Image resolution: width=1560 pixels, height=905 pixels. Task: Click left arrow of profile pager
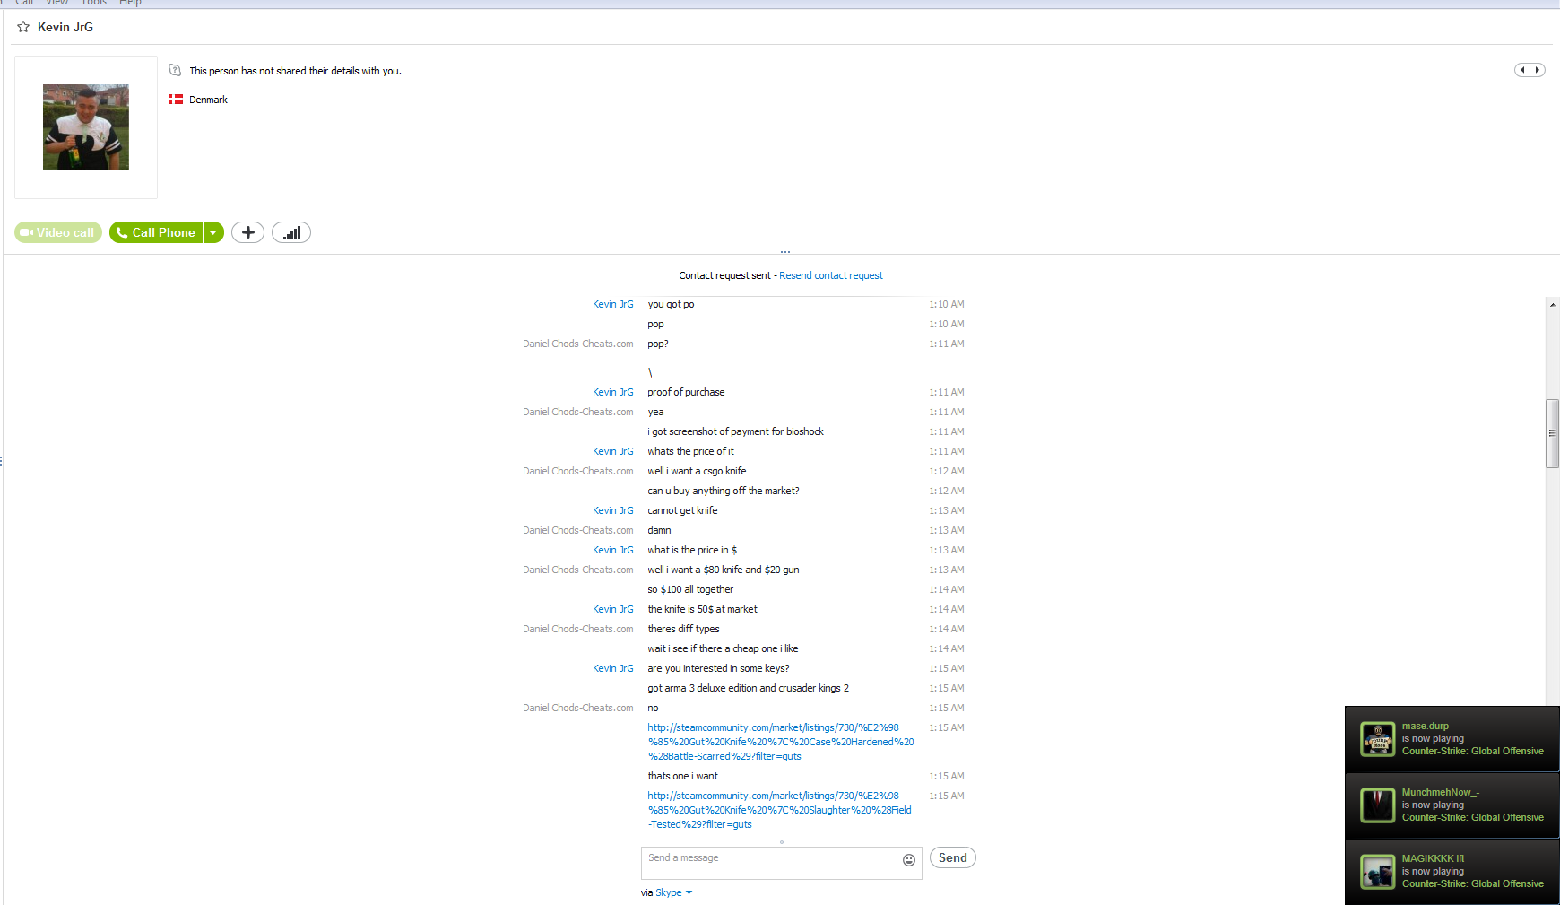tap(1522, 70)
